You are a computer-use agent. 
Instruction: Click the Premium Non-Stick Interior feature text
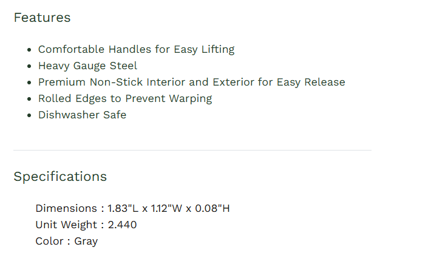191,82
